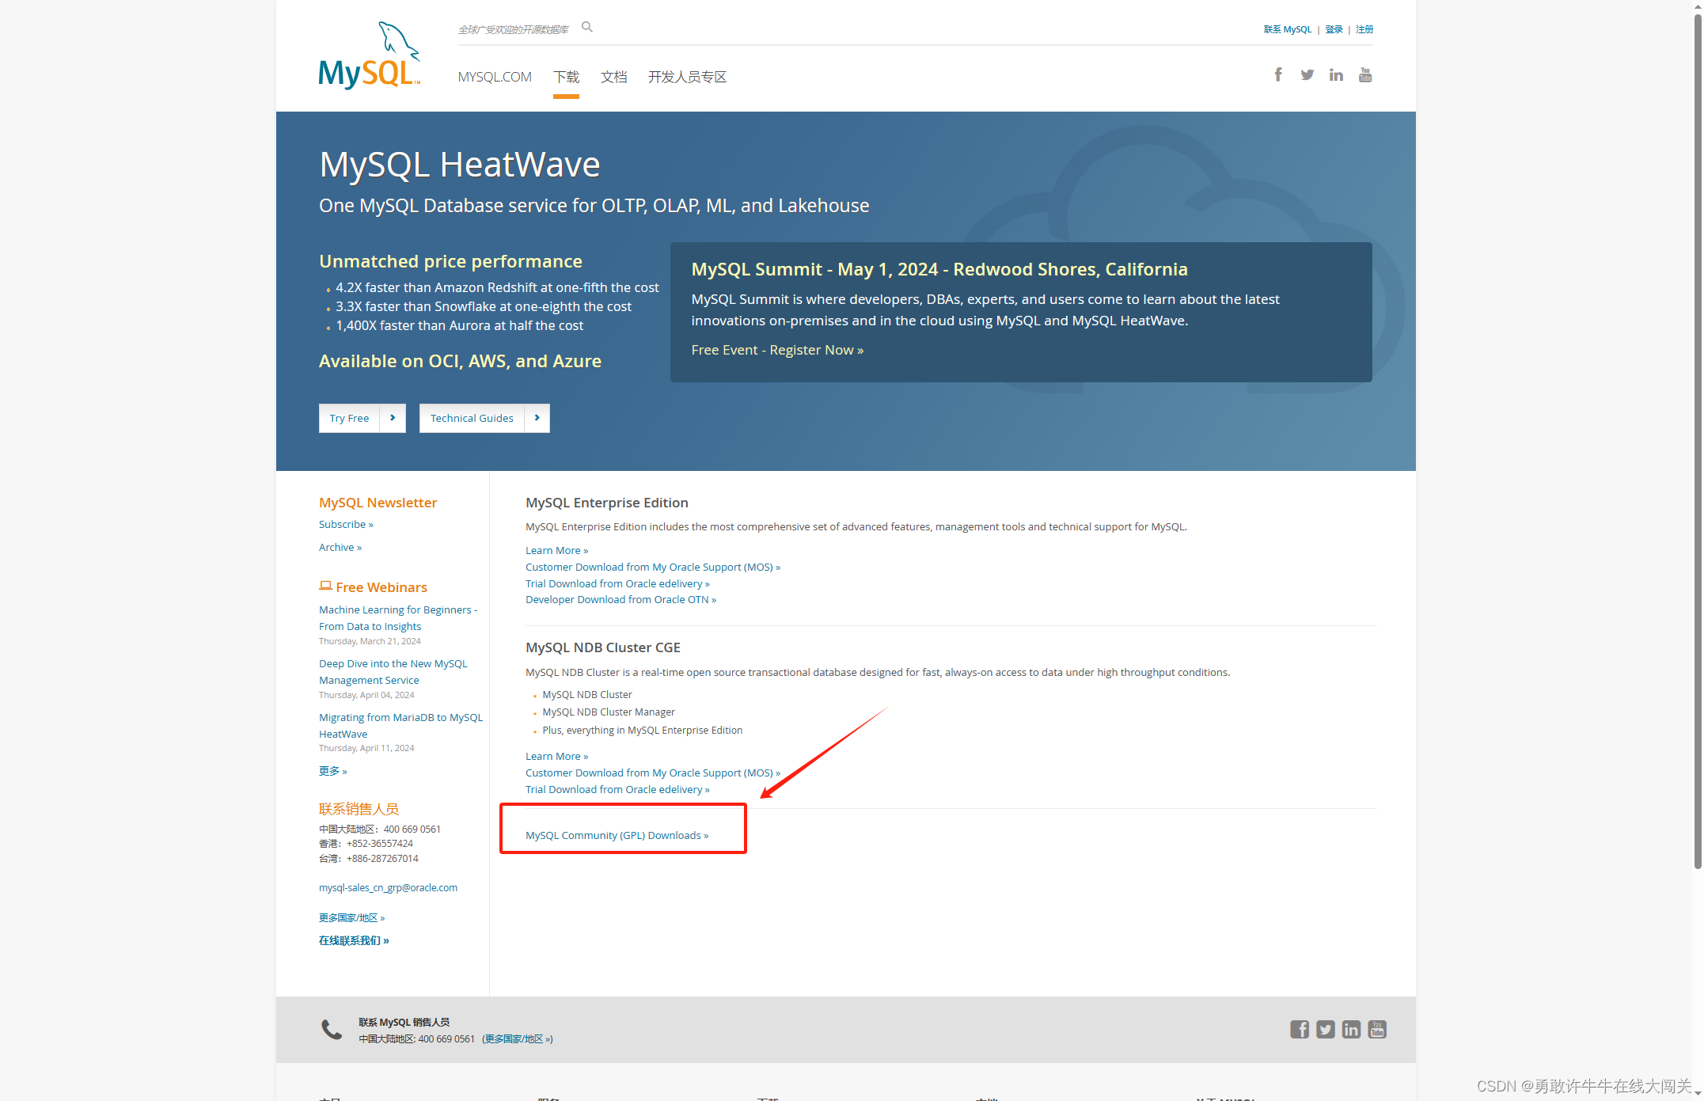Click the MySQL HeatWave banner title

point(459,165)
